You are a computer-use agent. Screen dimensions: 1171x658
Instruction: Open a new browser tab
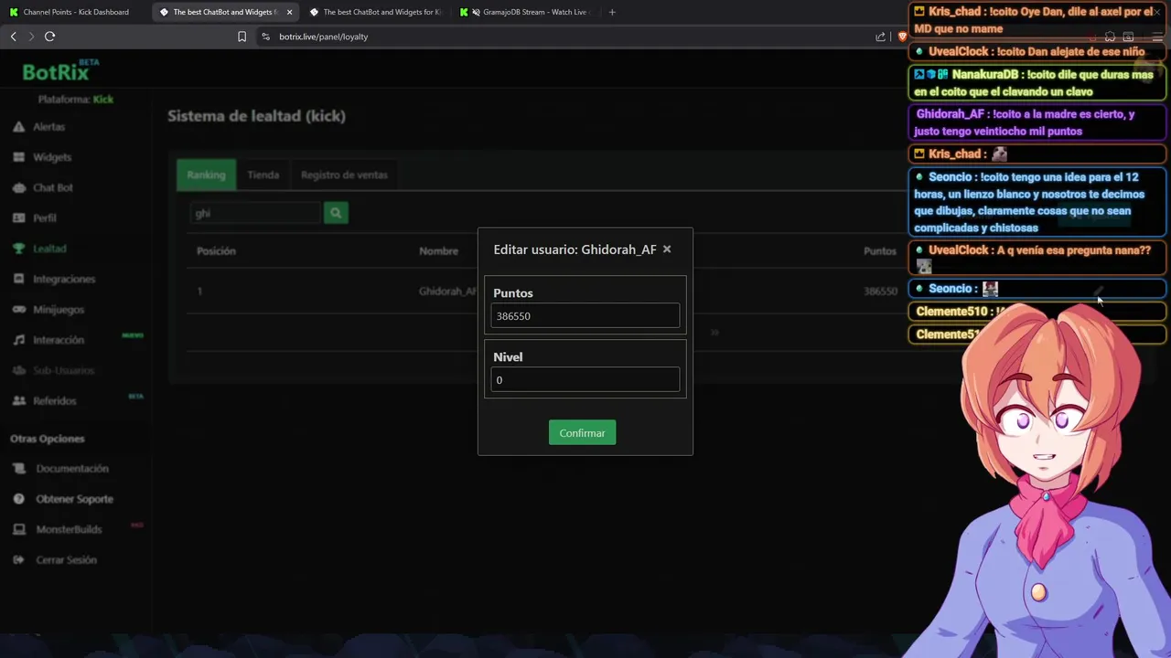(x=612, y=12)
